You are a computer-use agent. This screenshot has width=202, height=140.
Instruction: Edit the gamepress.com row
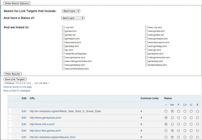click(24, 118)
